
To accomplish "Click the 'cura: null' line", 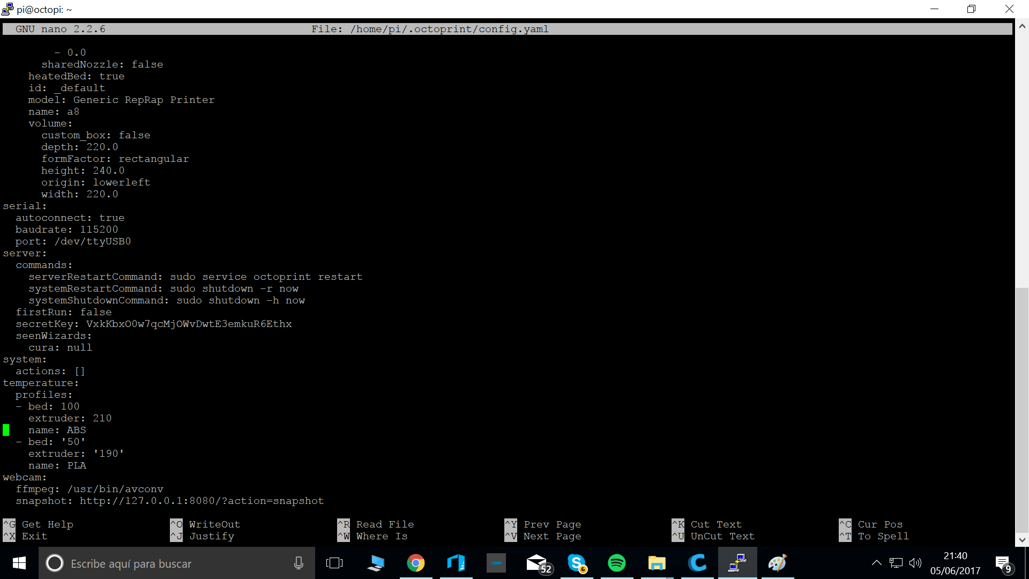I will pyautogui.click(x=60, y=347).
